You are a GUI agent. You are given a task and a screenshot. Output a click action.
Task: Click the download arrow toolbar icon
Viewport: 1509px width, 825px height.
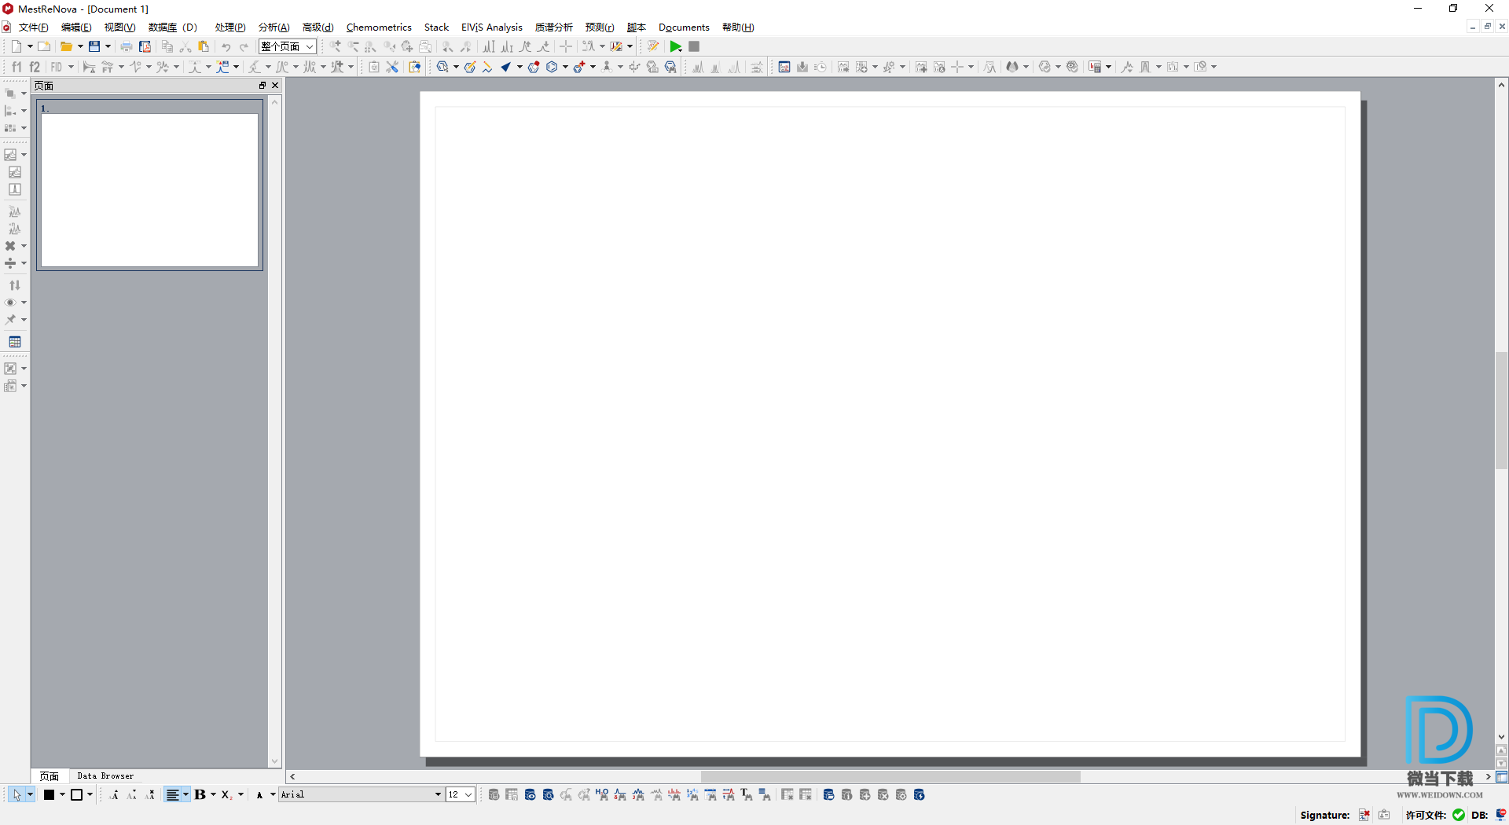coord(802,67)
